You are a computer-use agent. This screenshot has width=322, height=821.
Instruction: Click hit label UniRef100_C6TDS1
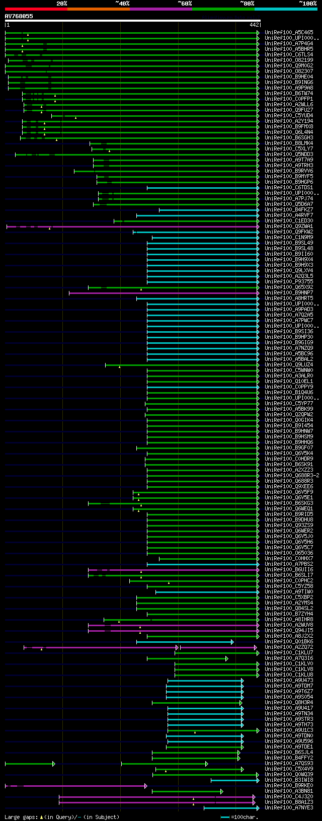[x=289, y=188]
